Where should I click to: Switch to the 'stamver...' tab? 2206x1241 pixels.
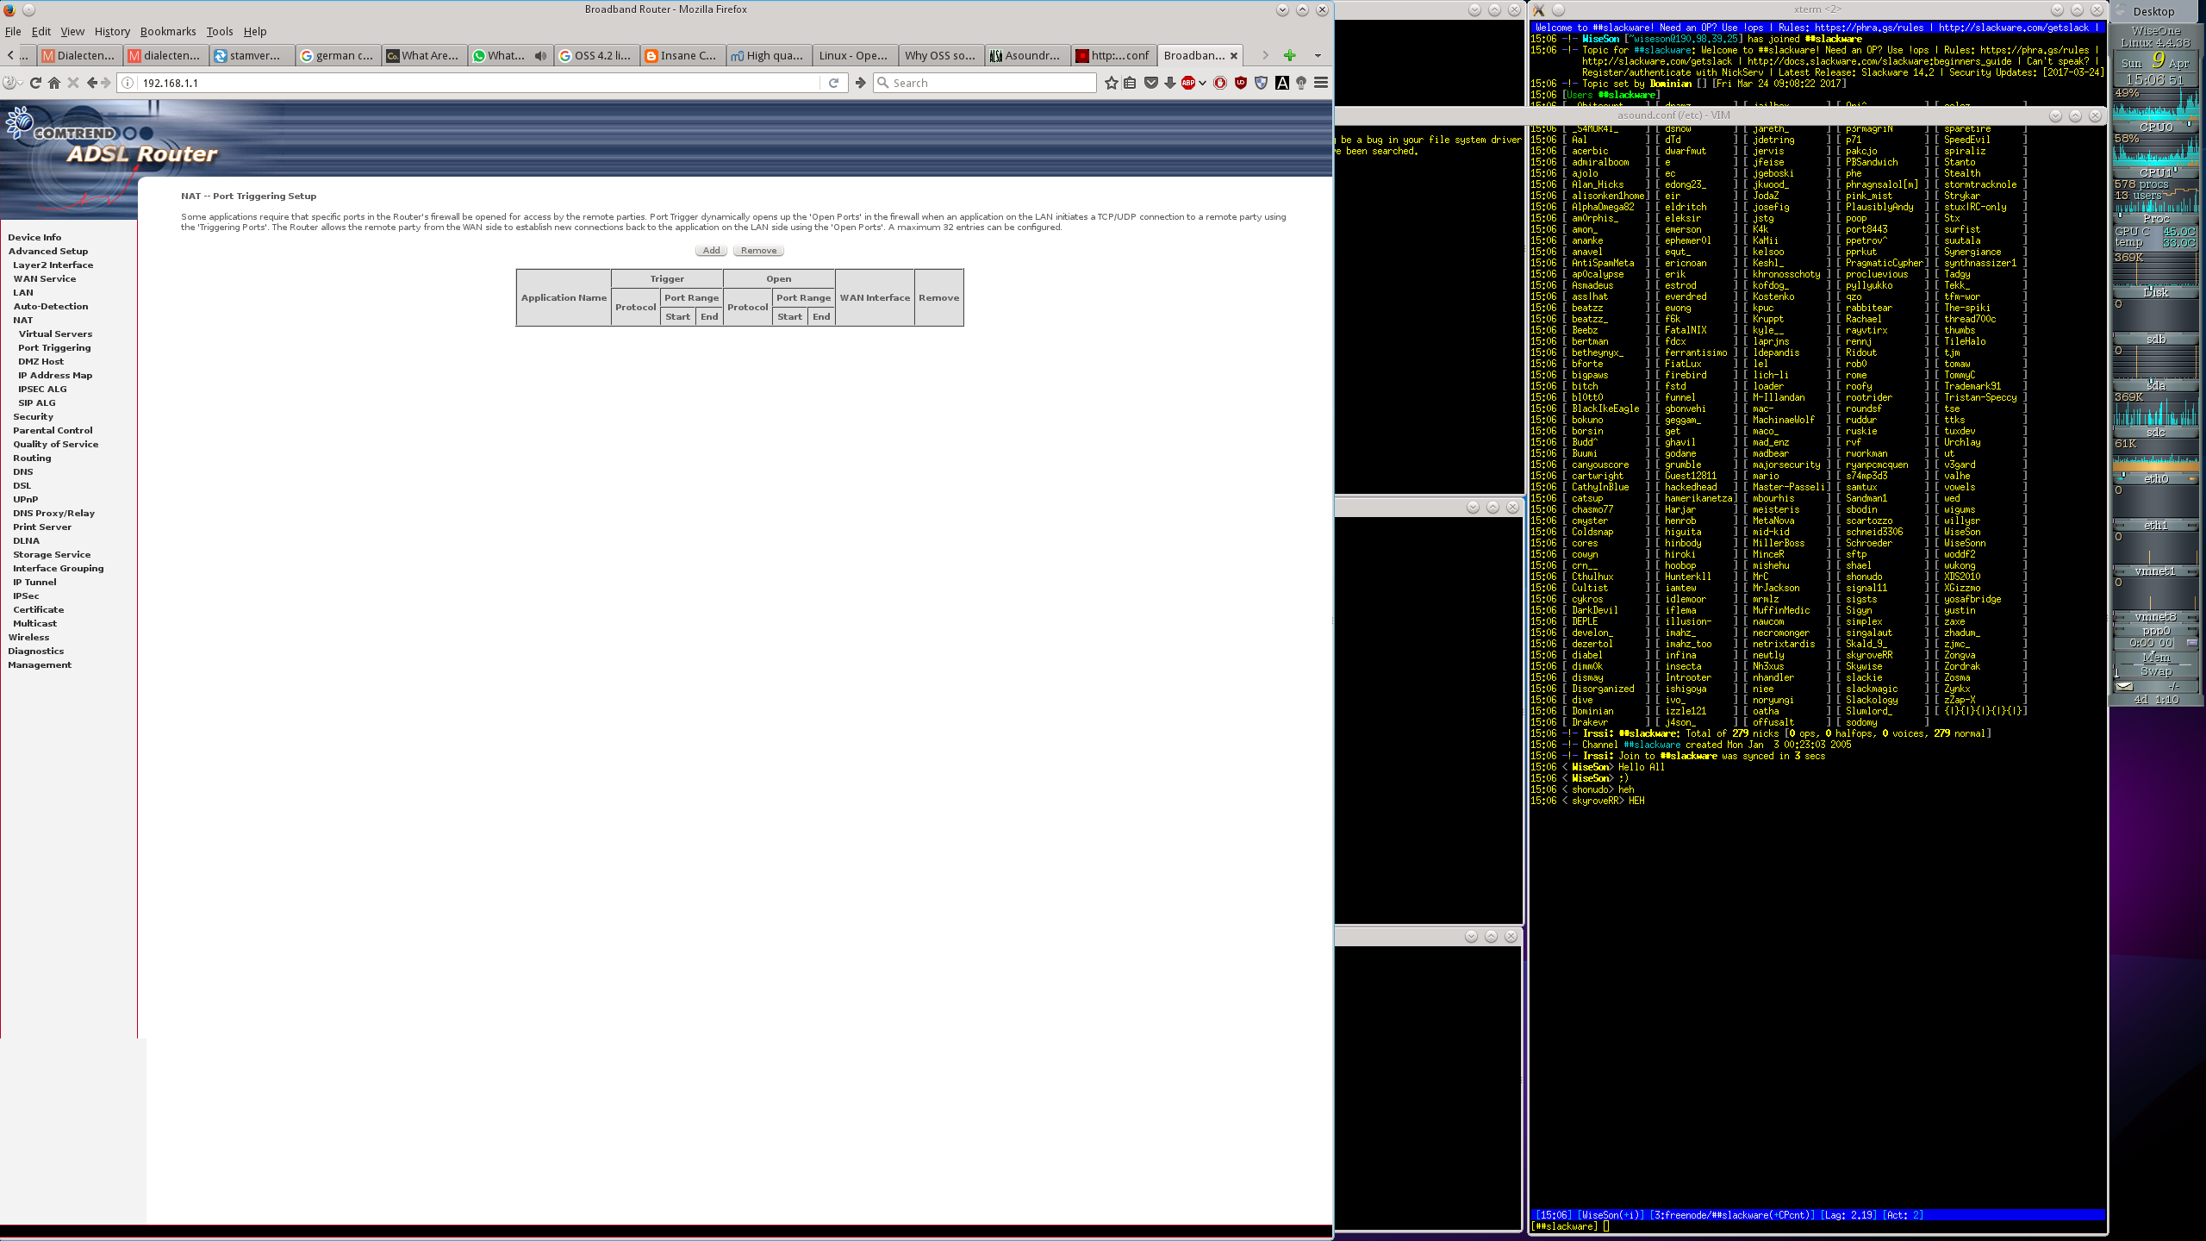point(252,55)
